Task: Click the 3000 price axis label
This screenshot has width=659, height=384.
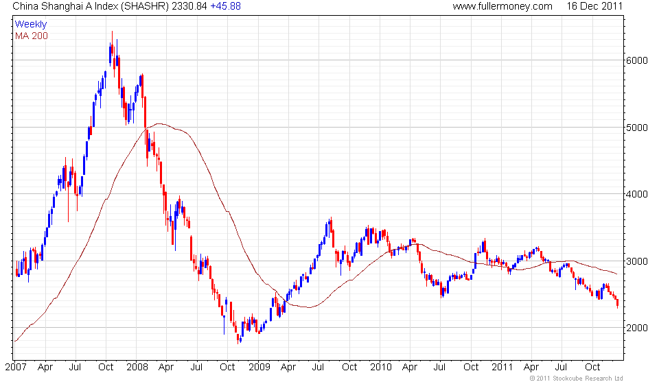Action: point(637,261)
